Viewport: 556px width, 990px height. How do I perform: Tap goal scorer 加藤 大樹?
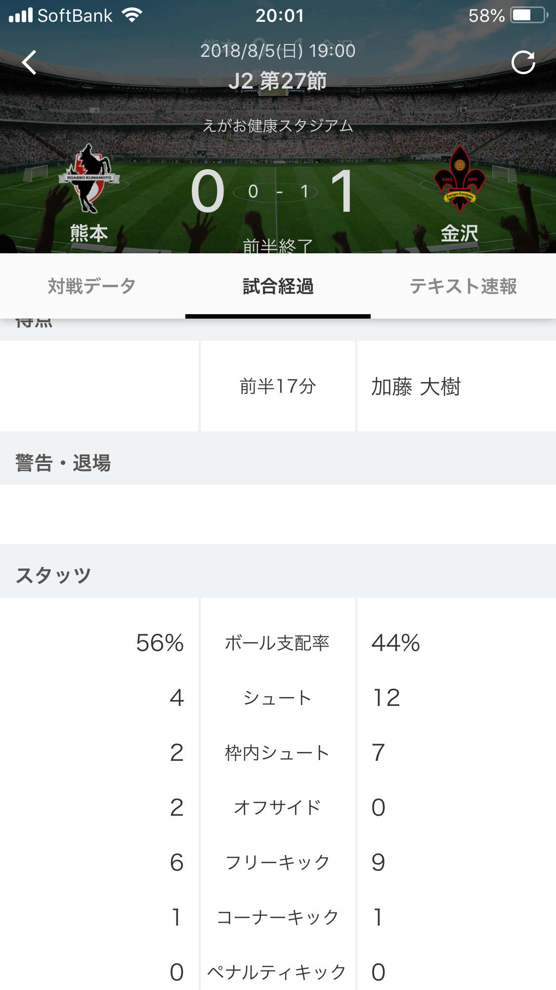pyautogui.click(x=416, y=386)
